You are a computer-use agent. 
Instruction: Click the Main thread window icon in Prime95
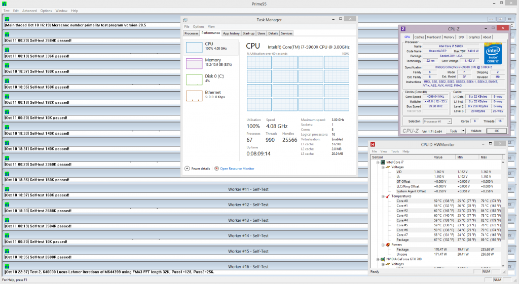(x=7, y=20)
